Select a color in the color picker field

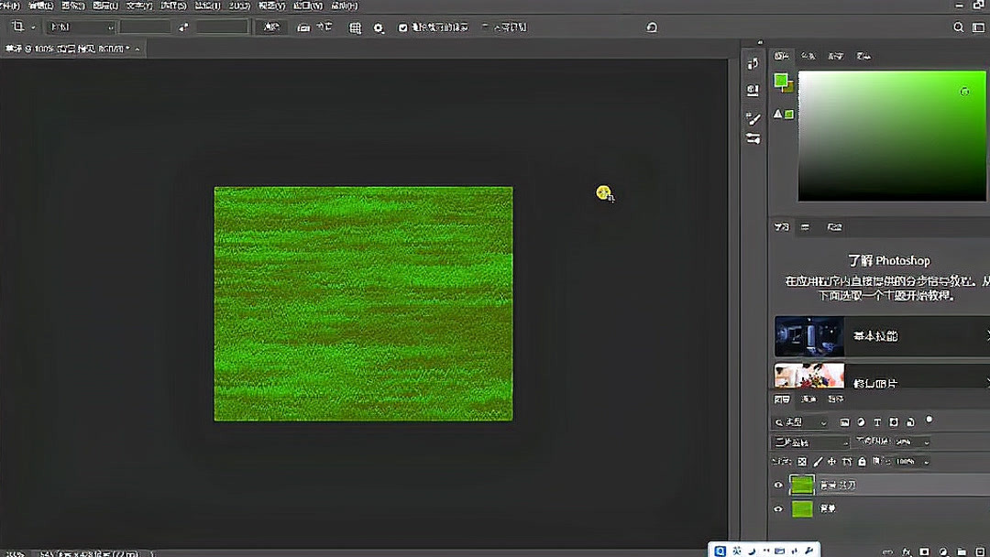[x=889, y=137]
